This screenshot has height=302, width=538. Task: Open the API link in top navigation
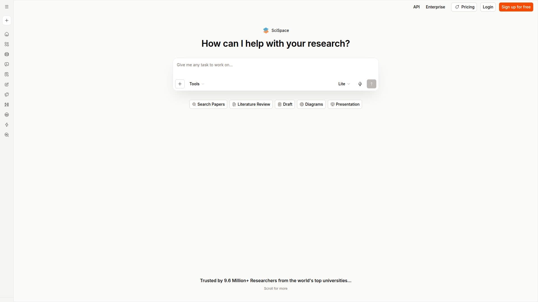click(x=416, y=7)
